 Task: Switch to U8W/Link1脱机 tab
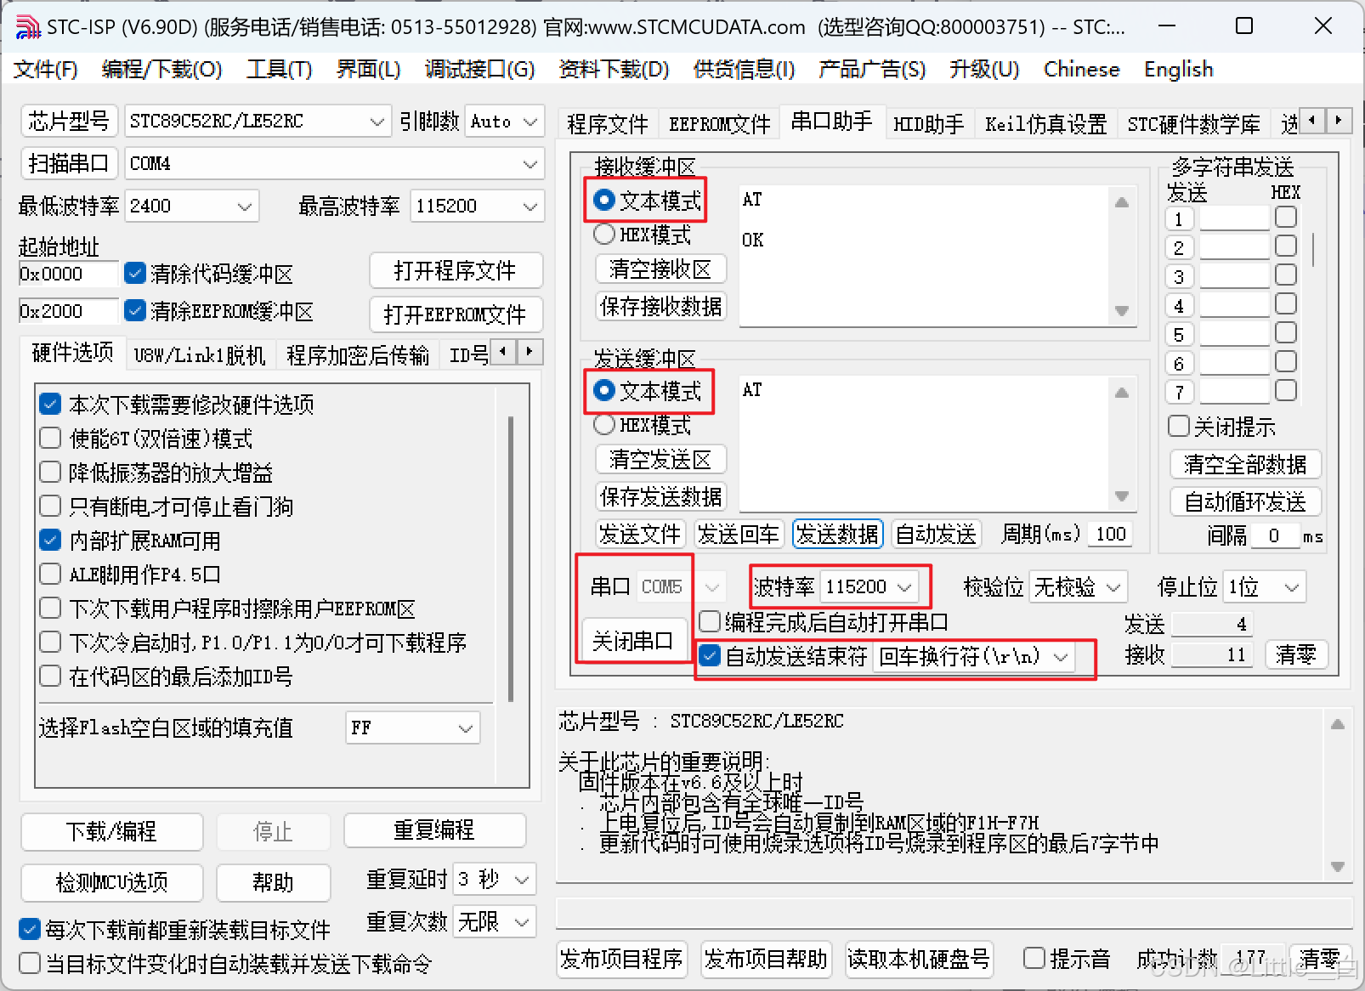[200, 354]
